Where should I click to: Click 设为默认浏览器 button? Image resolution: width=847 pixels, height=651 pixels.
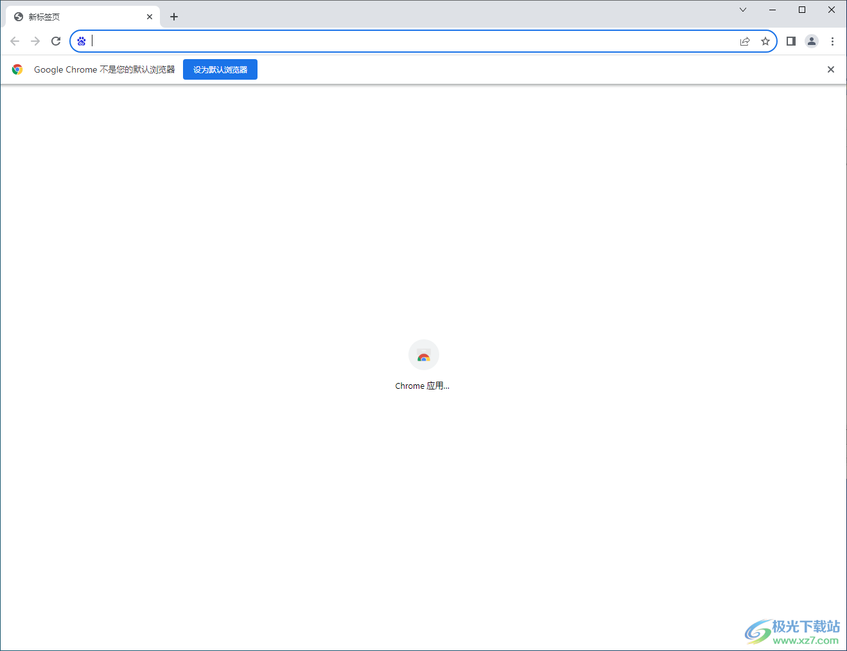tap(220, 69)
